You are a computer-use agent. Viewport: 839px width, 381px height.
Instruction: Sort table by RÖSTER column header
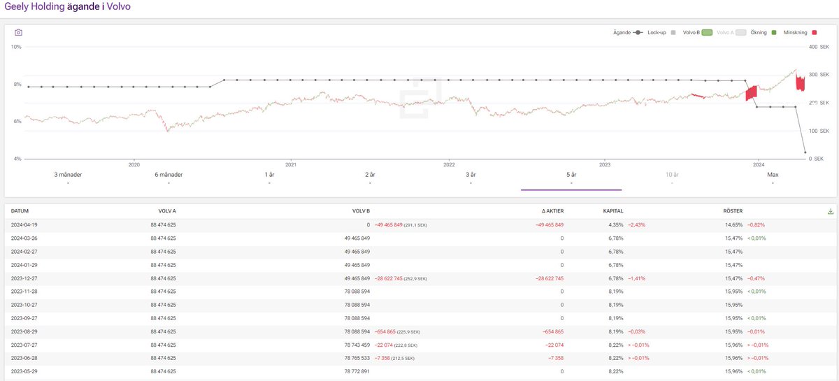(x=733, y=210)
